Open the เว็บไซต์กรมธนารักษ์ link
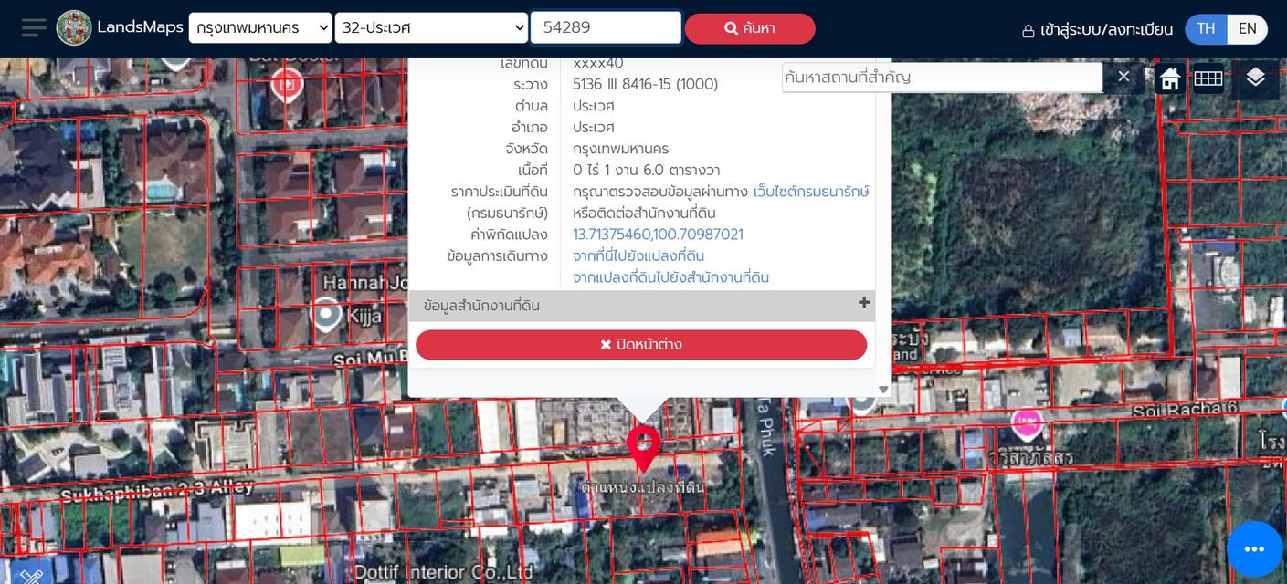 [x=811, y=192]
